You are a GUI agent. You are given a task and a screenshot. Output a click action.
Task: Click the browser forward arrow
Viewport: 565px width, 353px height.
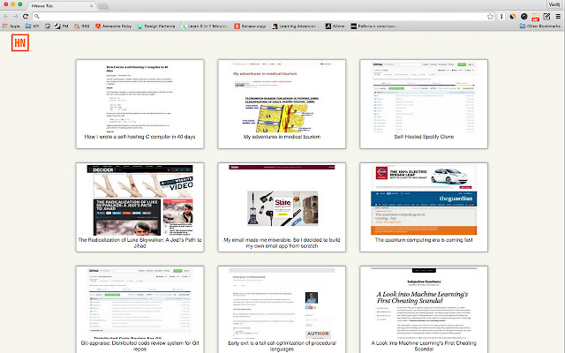coord(16,16)
